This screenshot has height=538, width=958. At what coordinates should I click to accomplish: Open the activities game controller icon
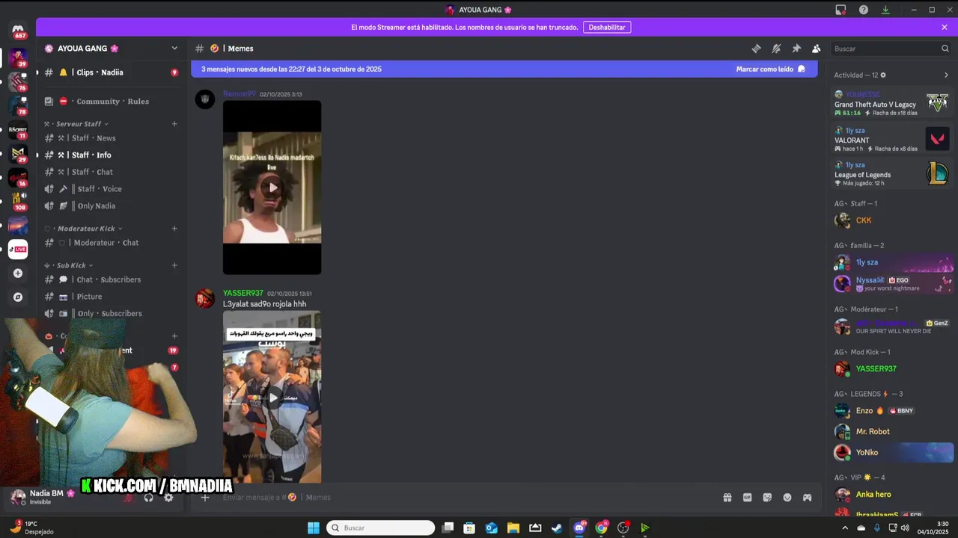click(x=807, y=498)
